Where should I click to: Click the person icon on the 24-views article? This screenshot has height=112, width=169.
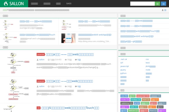coord(37,87)
